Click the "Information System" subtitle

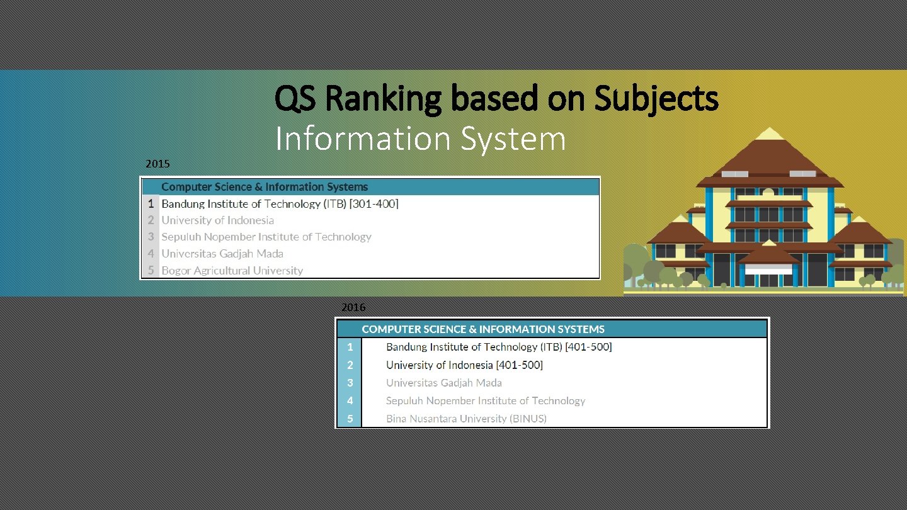420,139
